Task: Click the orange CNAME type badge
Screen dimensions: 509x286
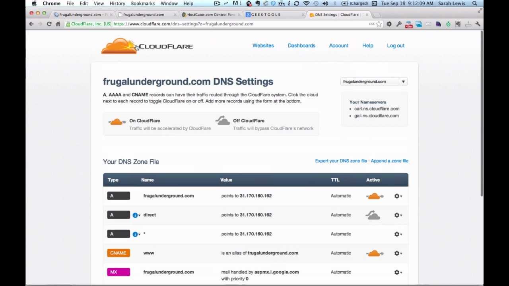Action: click(119, 253)
